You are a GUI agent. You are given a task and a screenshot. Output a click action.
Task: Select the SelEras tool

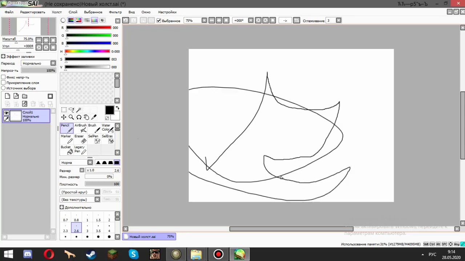click(x=107, y=139)
